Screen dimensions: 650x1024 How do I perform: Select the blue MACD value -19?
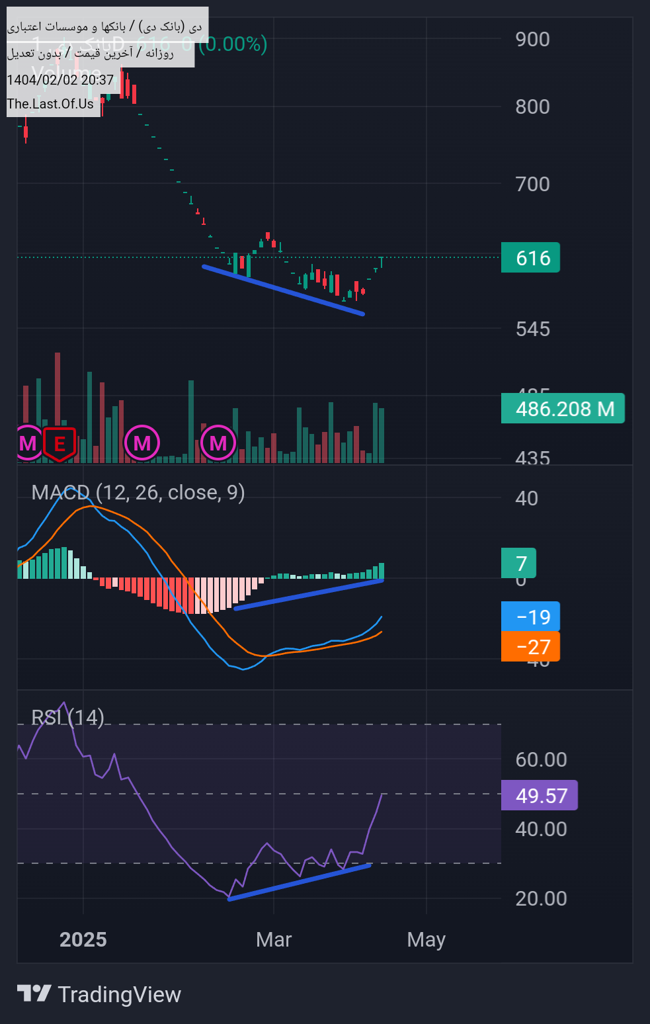click(530, 617)
